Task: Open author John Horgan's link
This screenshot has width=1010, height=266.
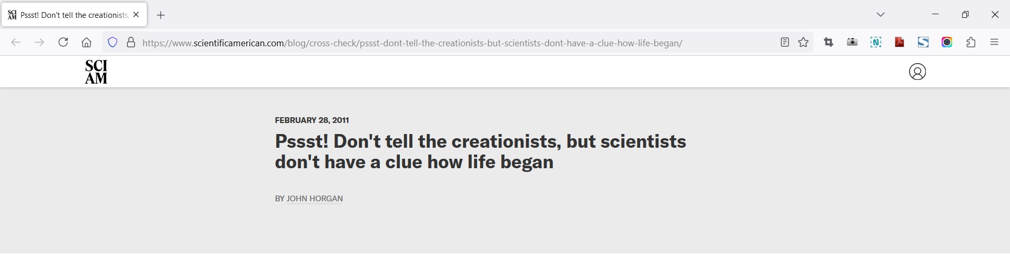Action: click(x=315, y=199)
